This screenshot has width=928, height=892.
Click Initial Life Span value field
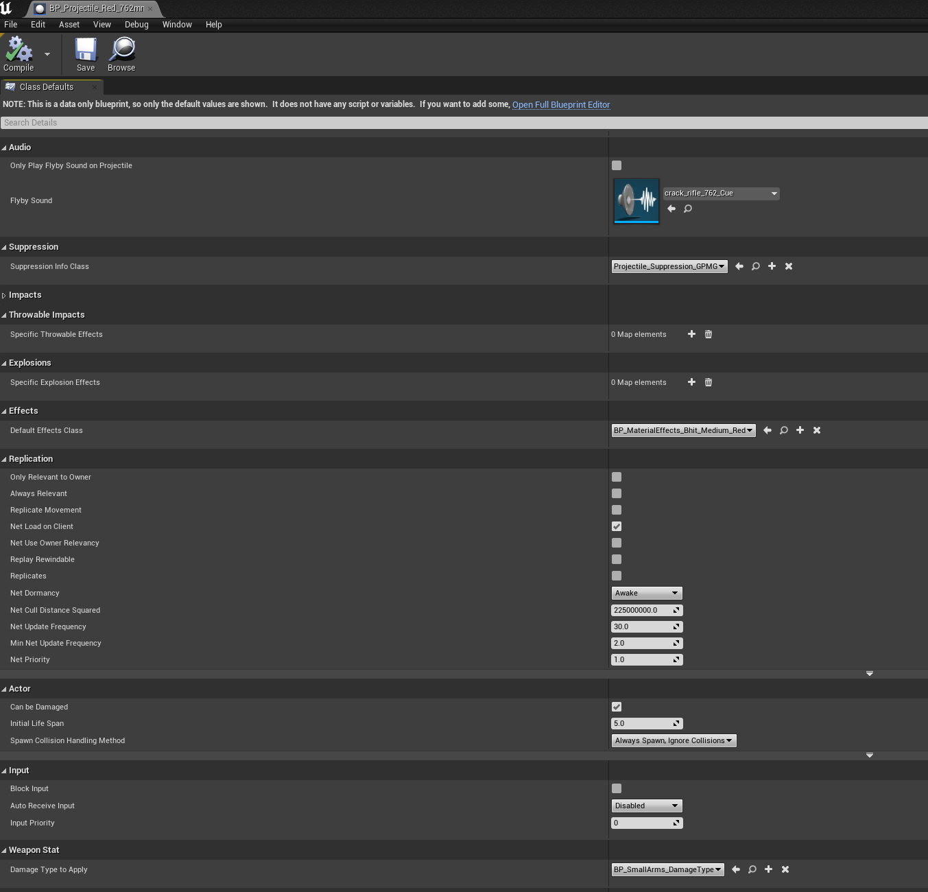coord(647,723)
